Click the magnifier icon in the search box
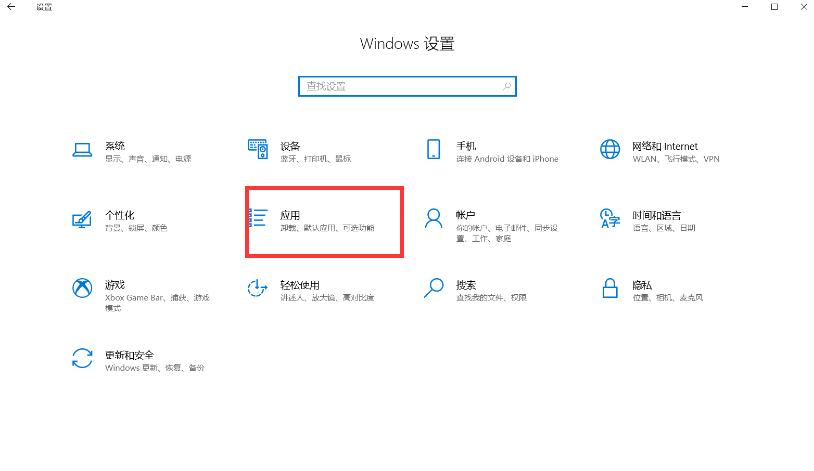Image resolution: width=814 pixels, height=471 pixels. pyautogui.click(x=507, y=86)
